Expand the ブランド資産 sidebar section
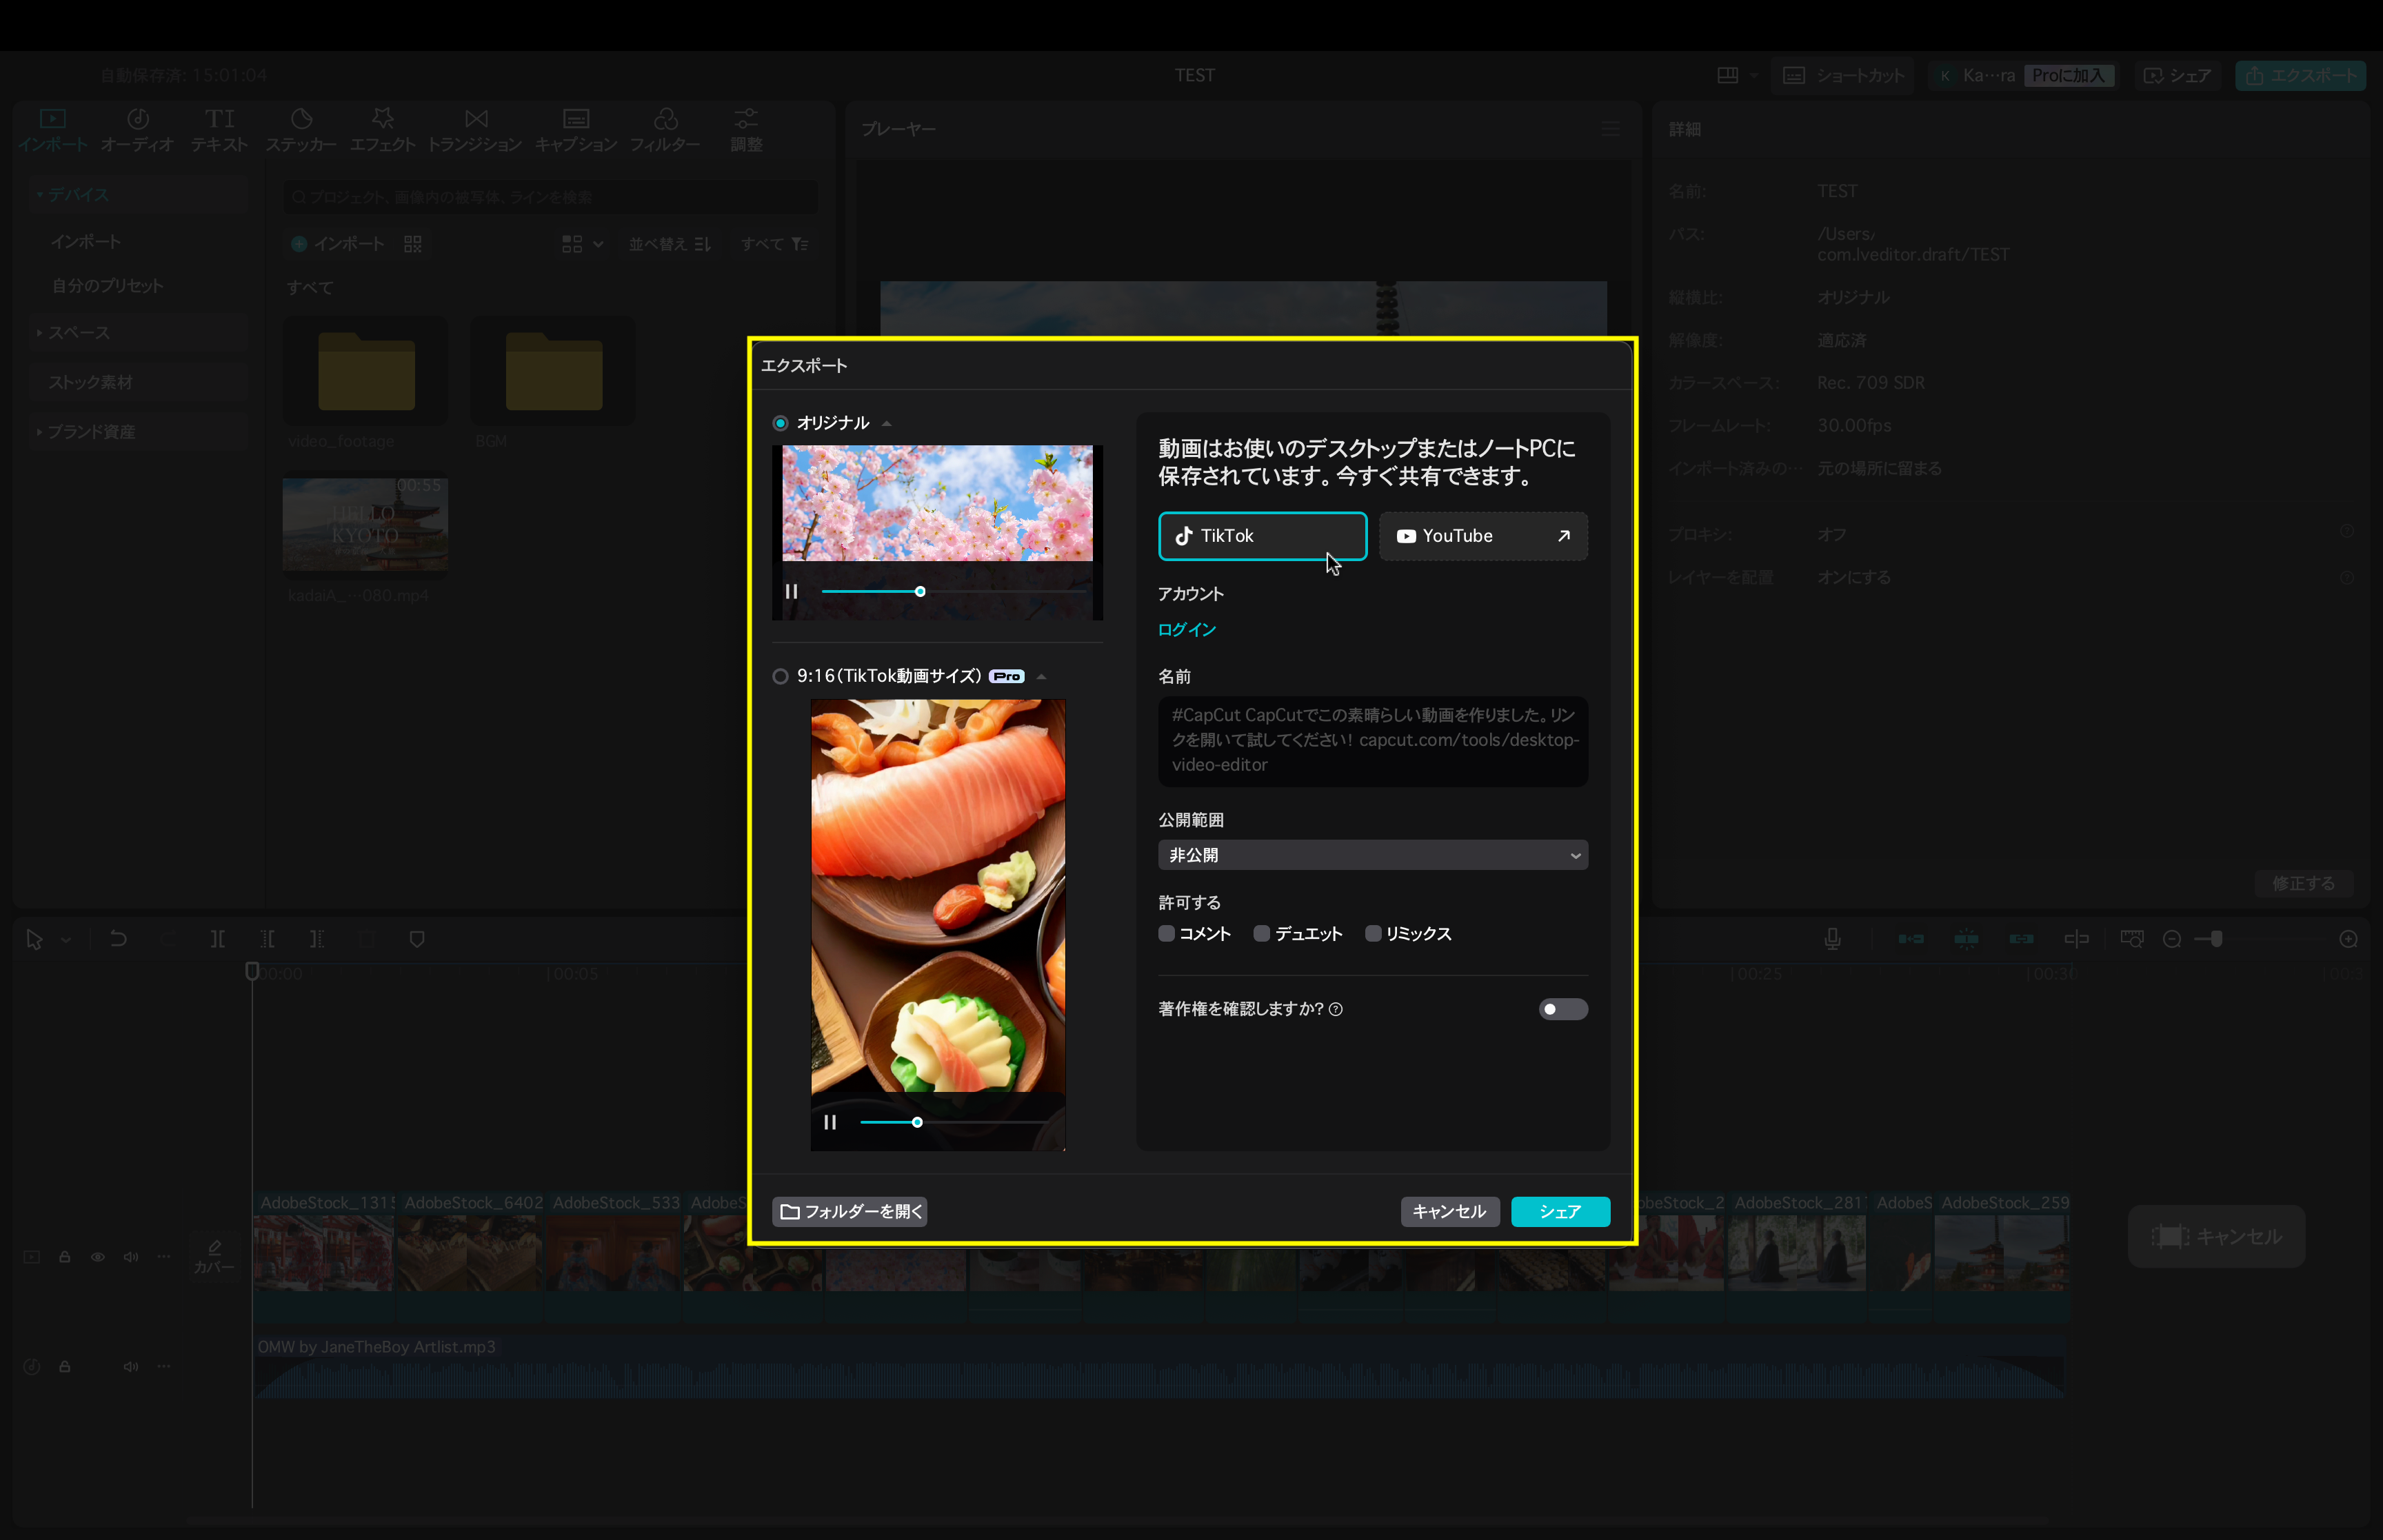This screenshot has width=2383, height=1540. tap(137, 432)
